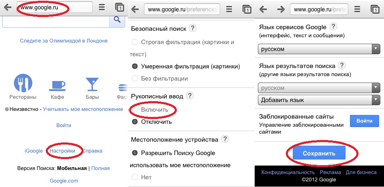Click the Сохранить button

(319, 153)
